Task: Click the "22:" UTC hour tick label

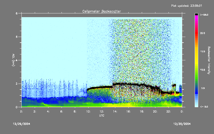Action: pos(169,111)
